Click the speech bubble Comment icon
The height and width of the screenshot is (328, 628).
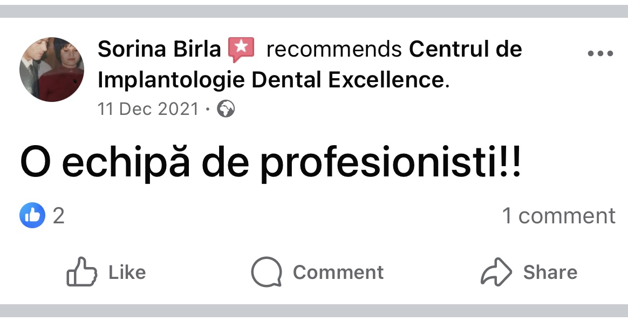267,272
